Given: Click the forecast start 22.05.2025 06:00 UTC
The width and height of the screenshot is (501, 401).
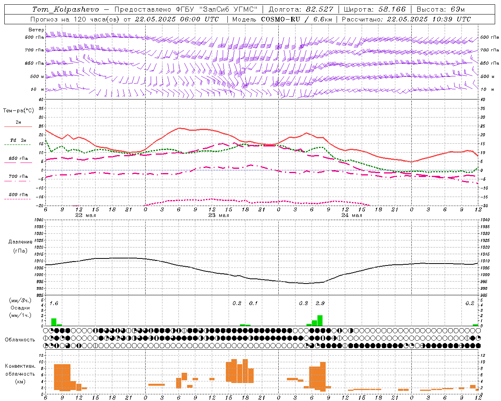Looking at the screenshot, I should (x=177, y=19).
